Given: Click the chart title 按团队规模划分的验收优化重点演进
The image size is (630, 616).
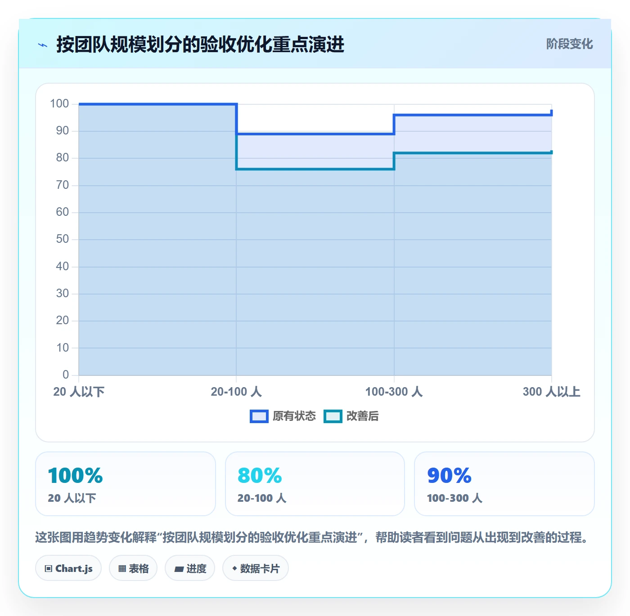Looking at the screenshot, I should pos(200,45).
